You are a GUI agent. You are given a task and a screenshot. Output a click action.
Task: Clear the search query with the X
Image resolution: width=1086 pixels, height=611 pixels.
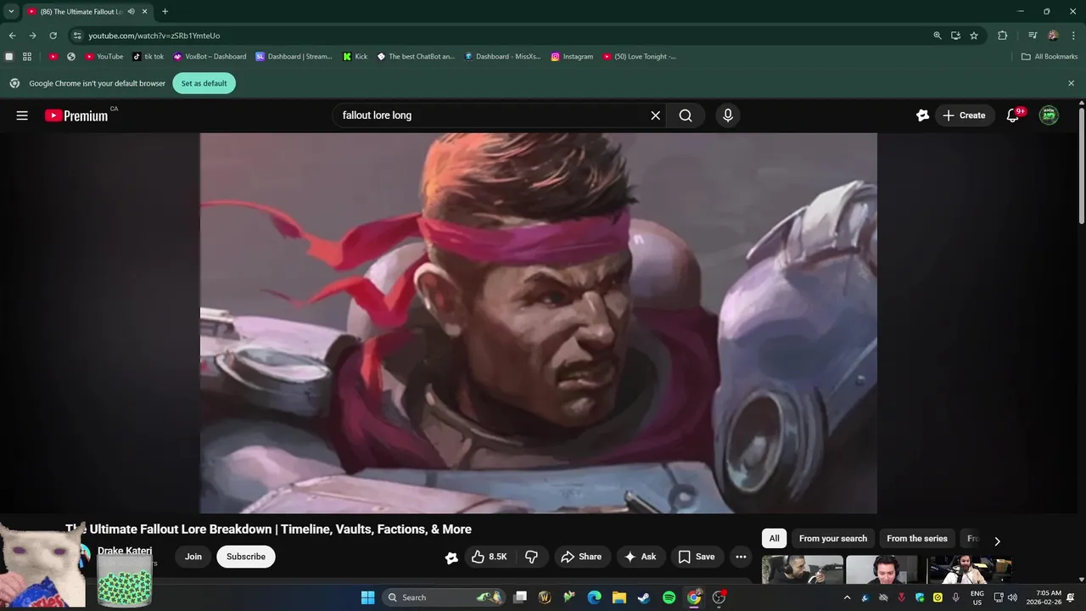655,115
